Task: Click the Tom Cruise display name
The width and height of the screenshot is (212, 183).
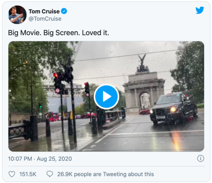Action: click(x=44, y=11)
